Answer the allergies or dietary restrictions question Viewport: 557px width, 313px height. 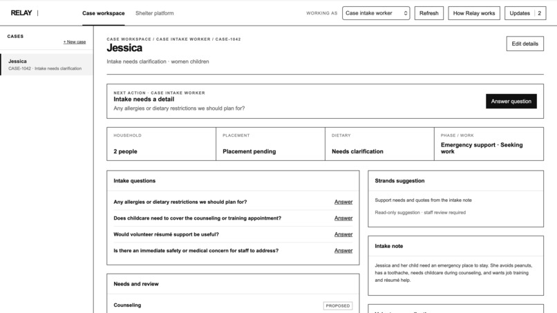343,202
